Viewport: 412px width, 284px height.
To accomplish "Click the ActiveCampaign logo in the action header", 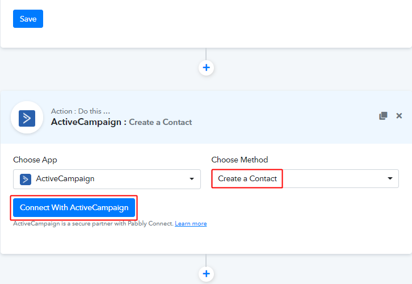I will [27, 118].
